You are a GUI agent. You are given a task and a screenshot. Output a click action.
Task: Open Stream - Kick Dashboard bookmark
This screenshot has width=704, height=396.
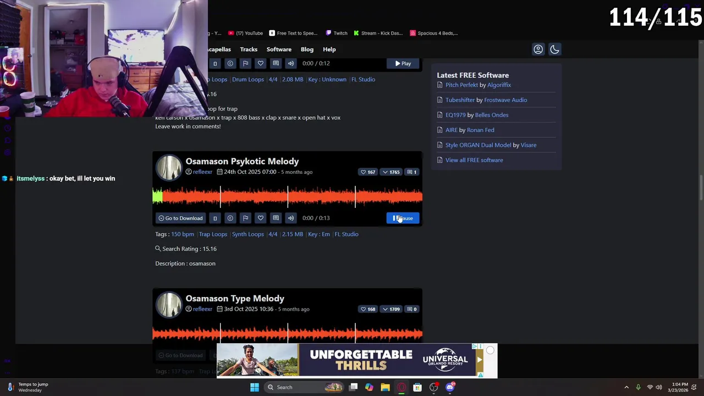coord(378,33)
